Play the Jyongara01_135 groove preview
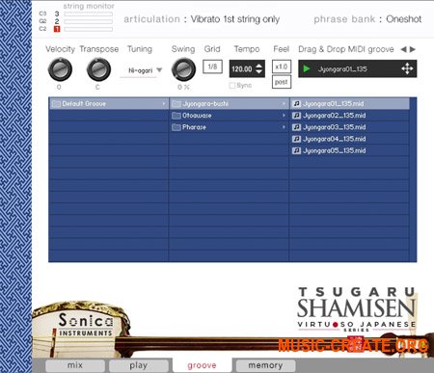 307,68
